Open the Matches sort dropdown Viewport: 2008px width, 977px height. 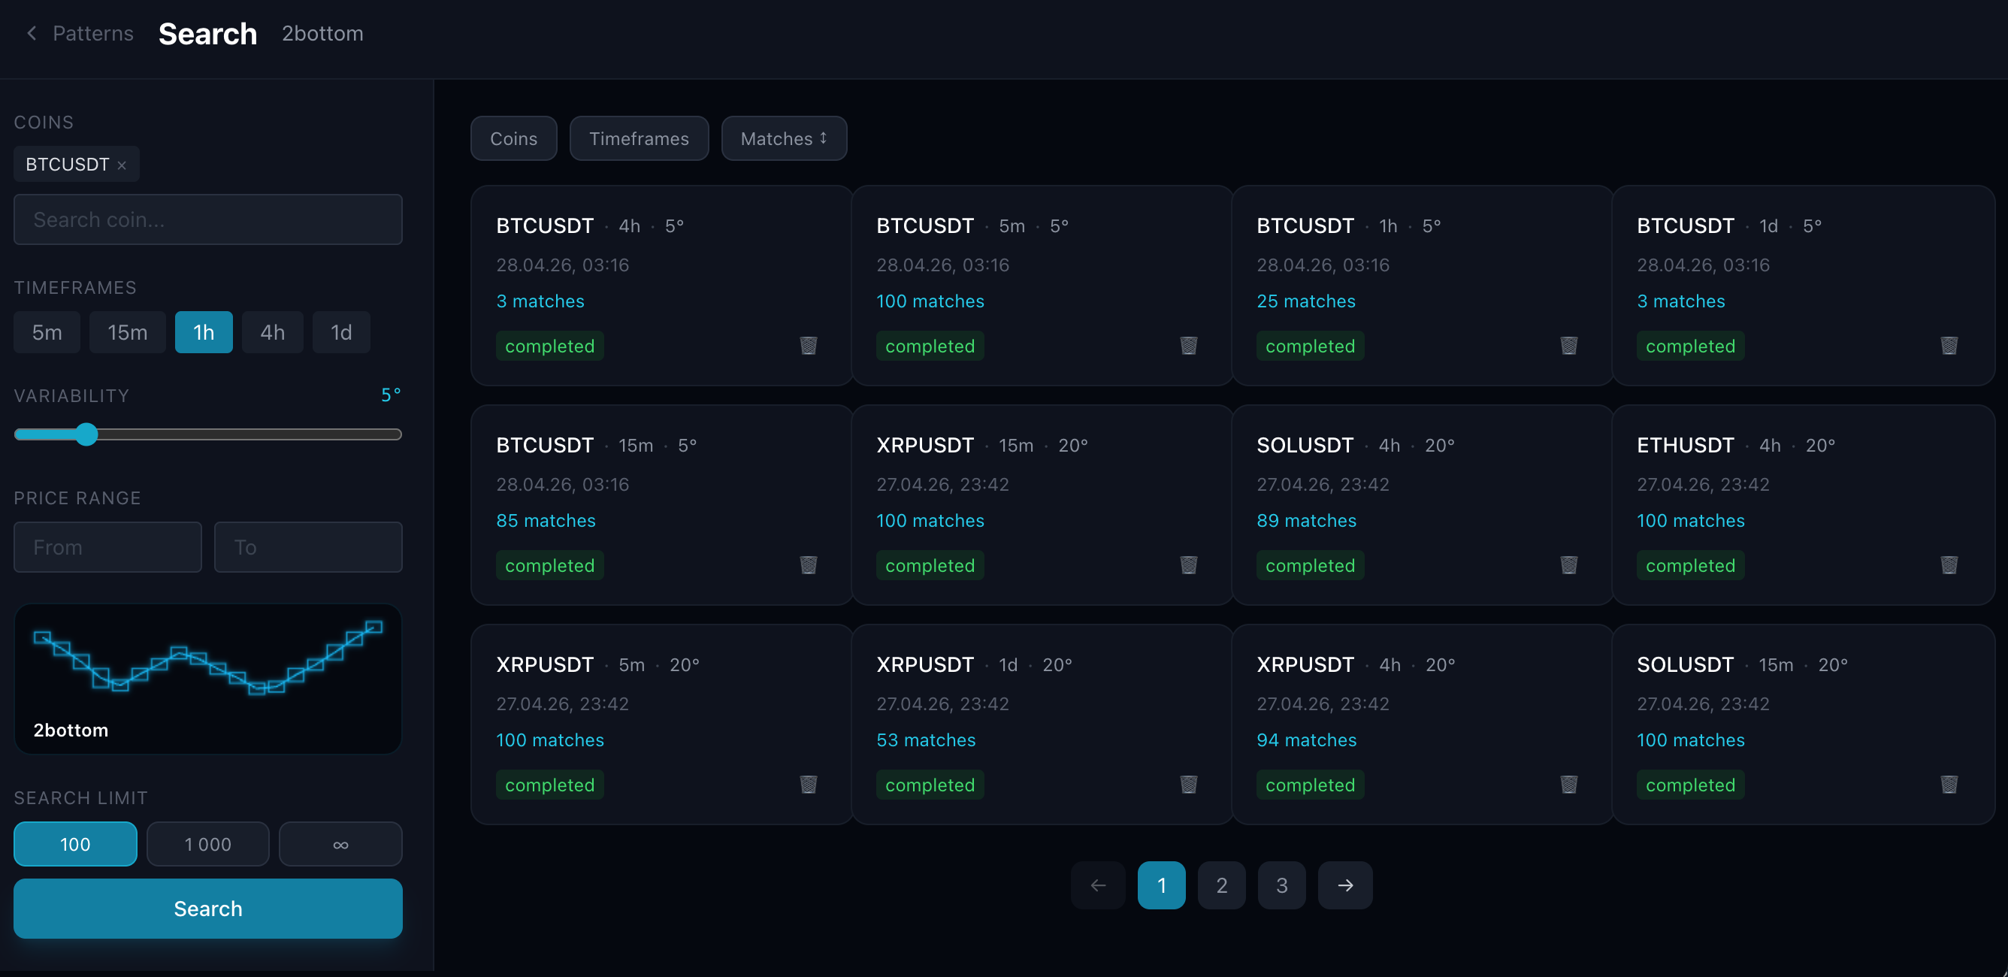(783, 138)
